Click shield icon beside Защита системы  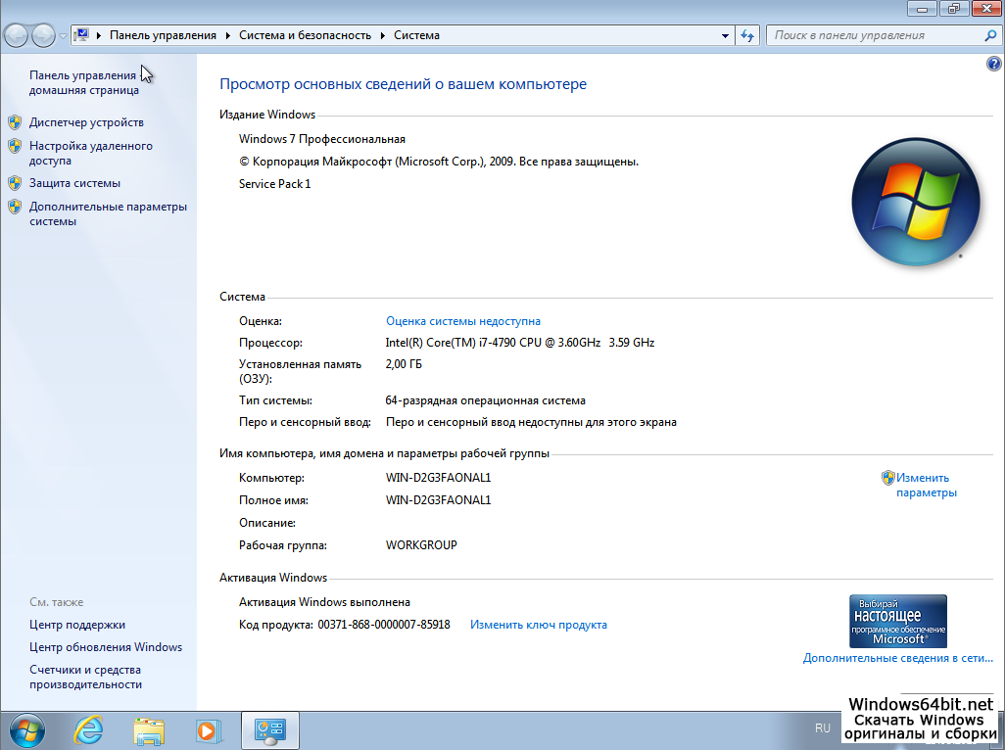[x=15, y=183]
